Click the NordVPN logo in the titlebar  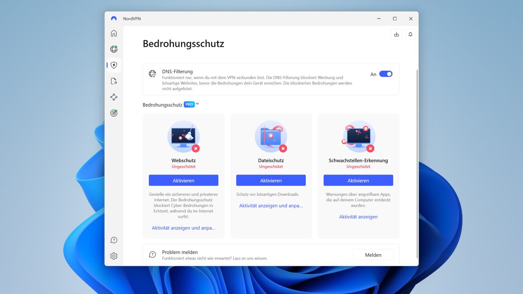[114, 19]
